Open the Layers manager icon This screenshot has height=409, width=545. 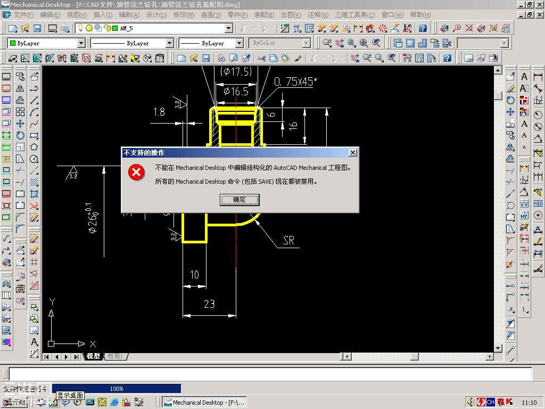tap(65, 28)
